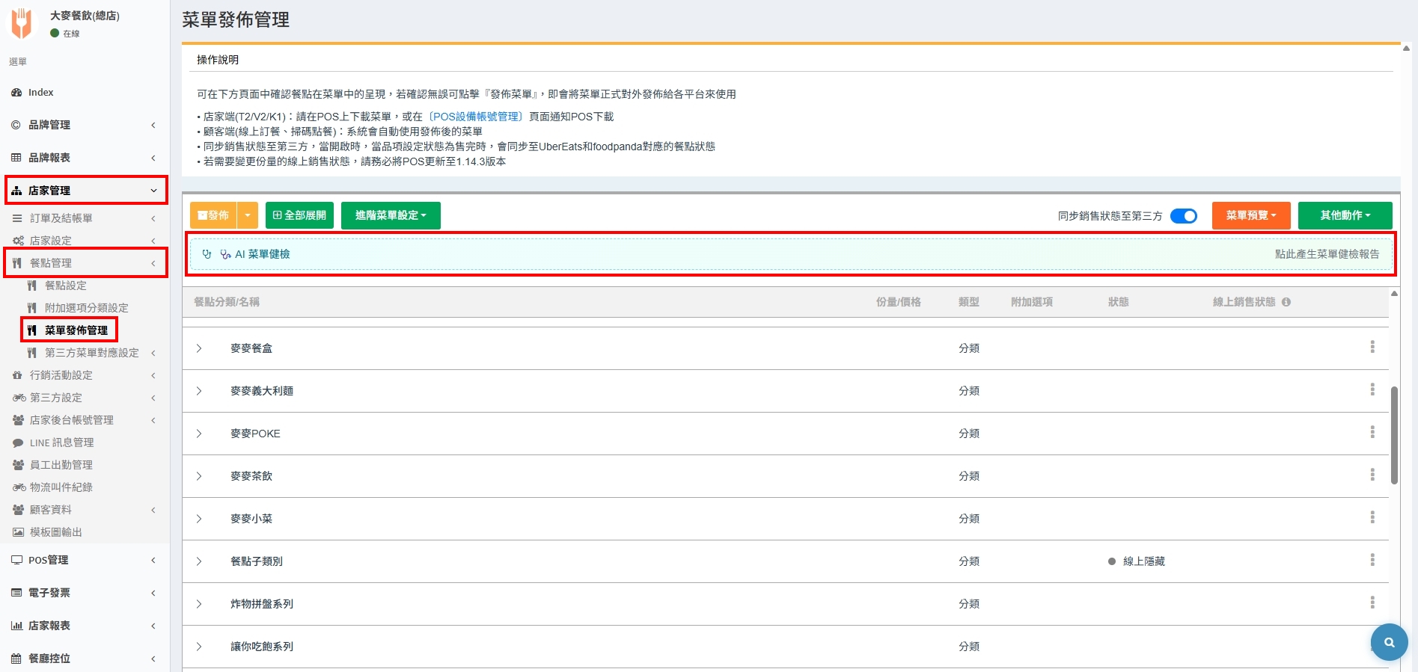The height and width of the screenshot is (672, 1418).
Task: Click the Index dashboard icon
Action: click(x=16, y=93)
